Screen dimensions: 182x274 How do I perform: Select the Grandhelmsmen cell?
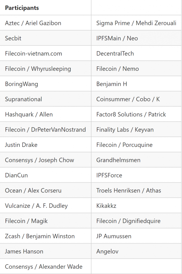pyautogui.click(x=136, y=160)
